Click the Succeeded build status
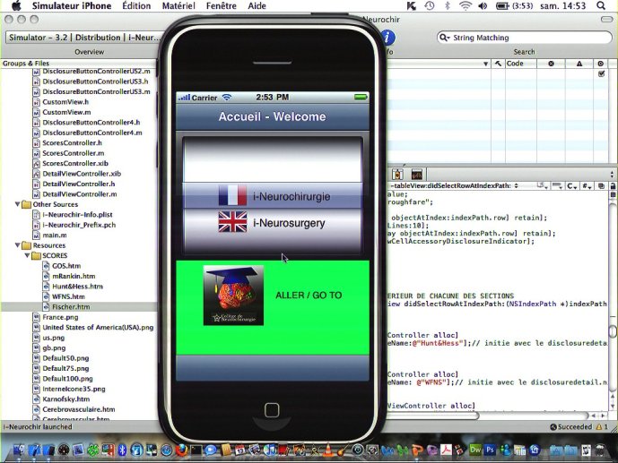The image size is (618, 463). click(571, 427)
